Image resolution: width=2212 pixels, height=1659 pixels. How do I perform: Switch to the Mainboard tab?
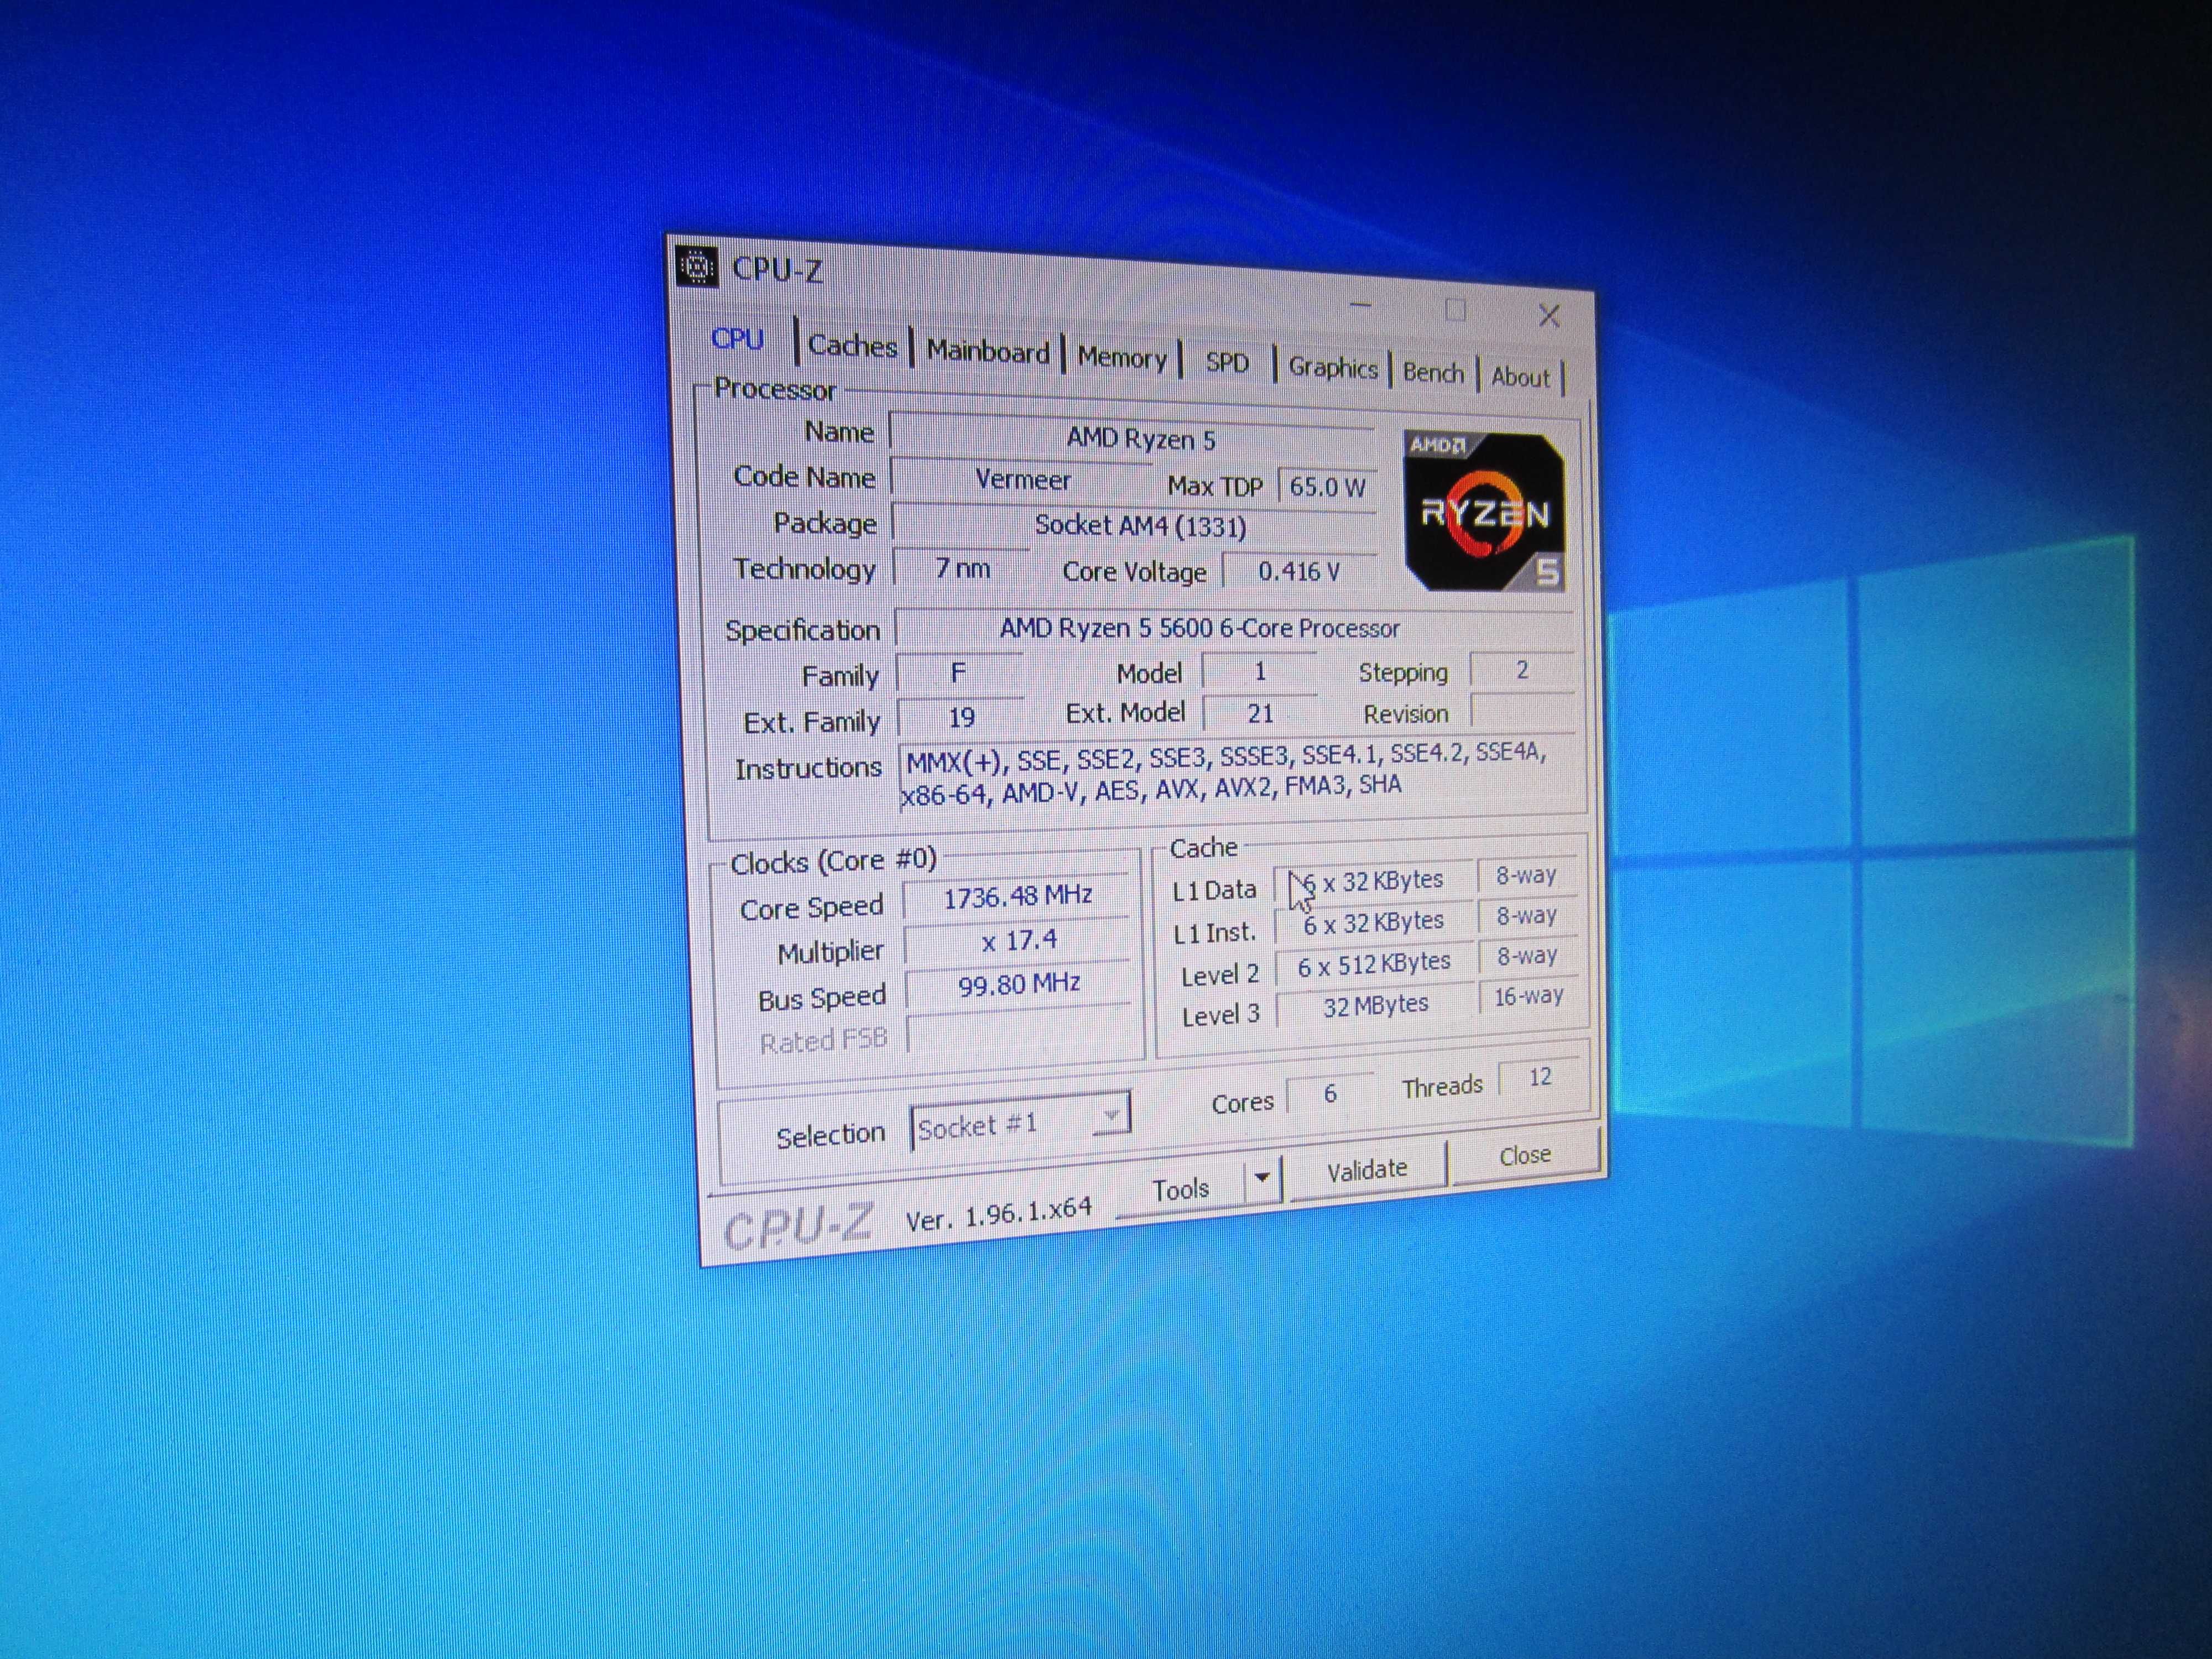(x=987, y=352)
